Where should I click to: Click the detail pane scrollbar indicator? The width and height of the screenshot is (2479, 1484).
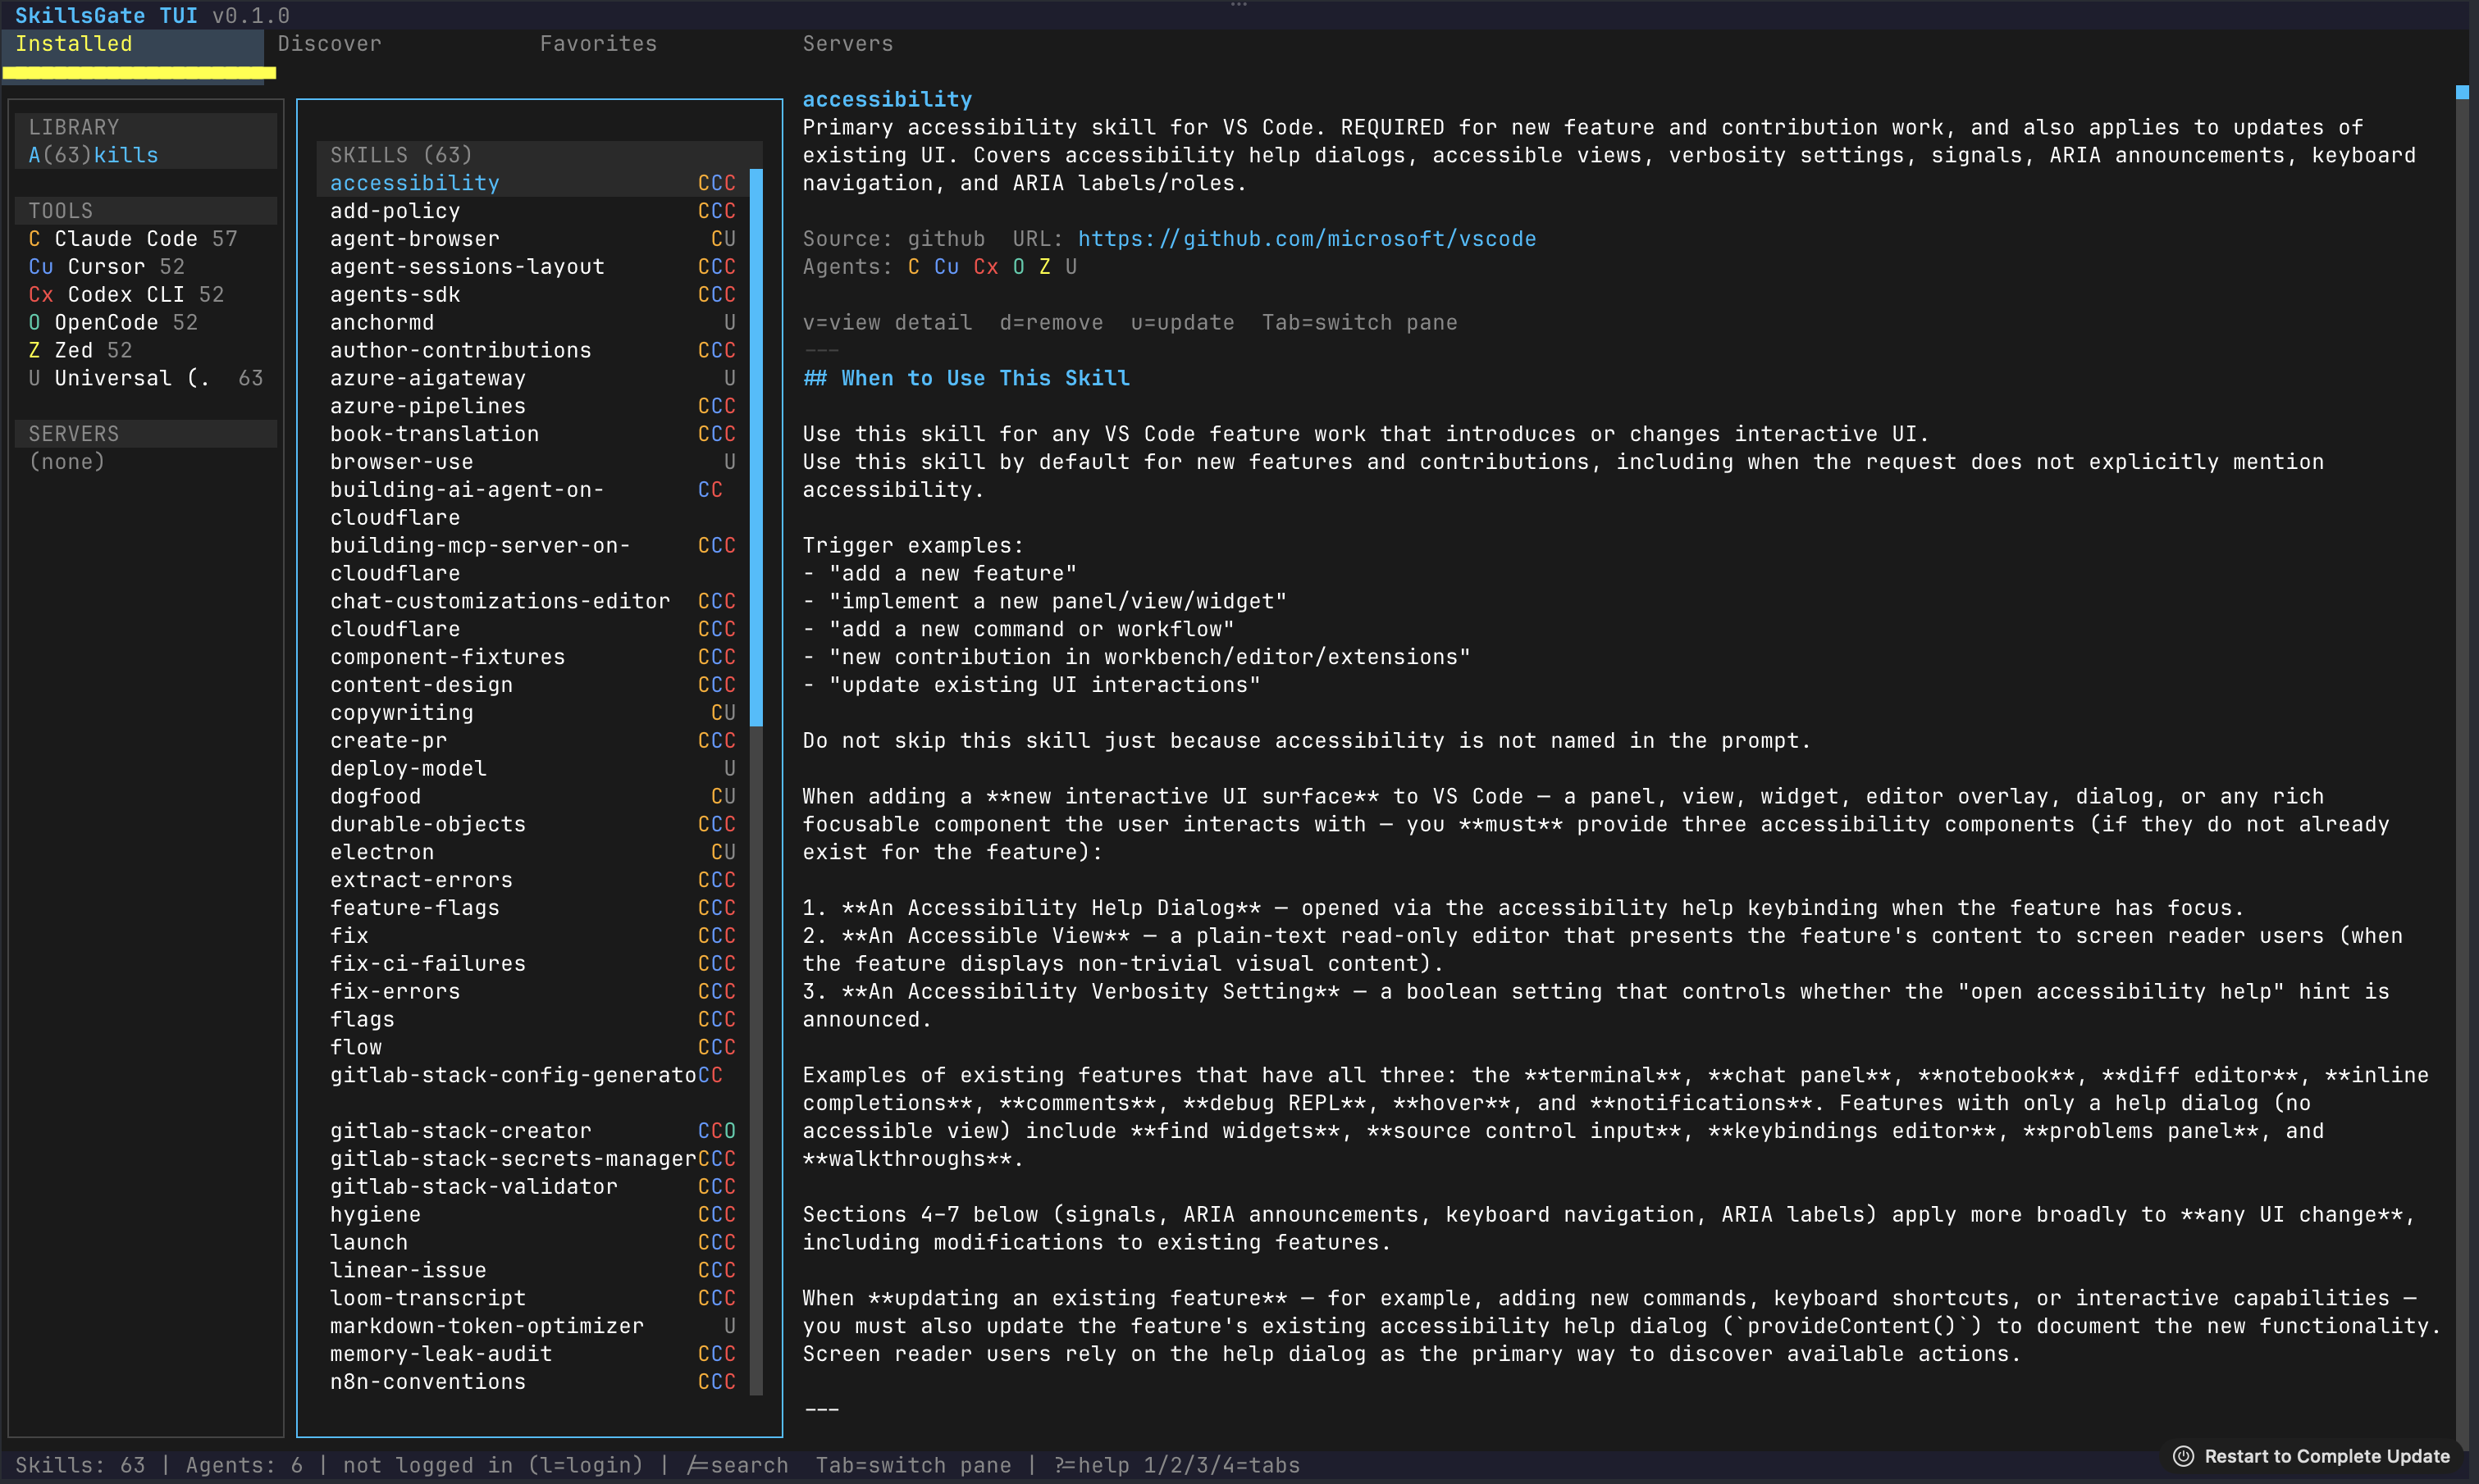(2462, 93)
